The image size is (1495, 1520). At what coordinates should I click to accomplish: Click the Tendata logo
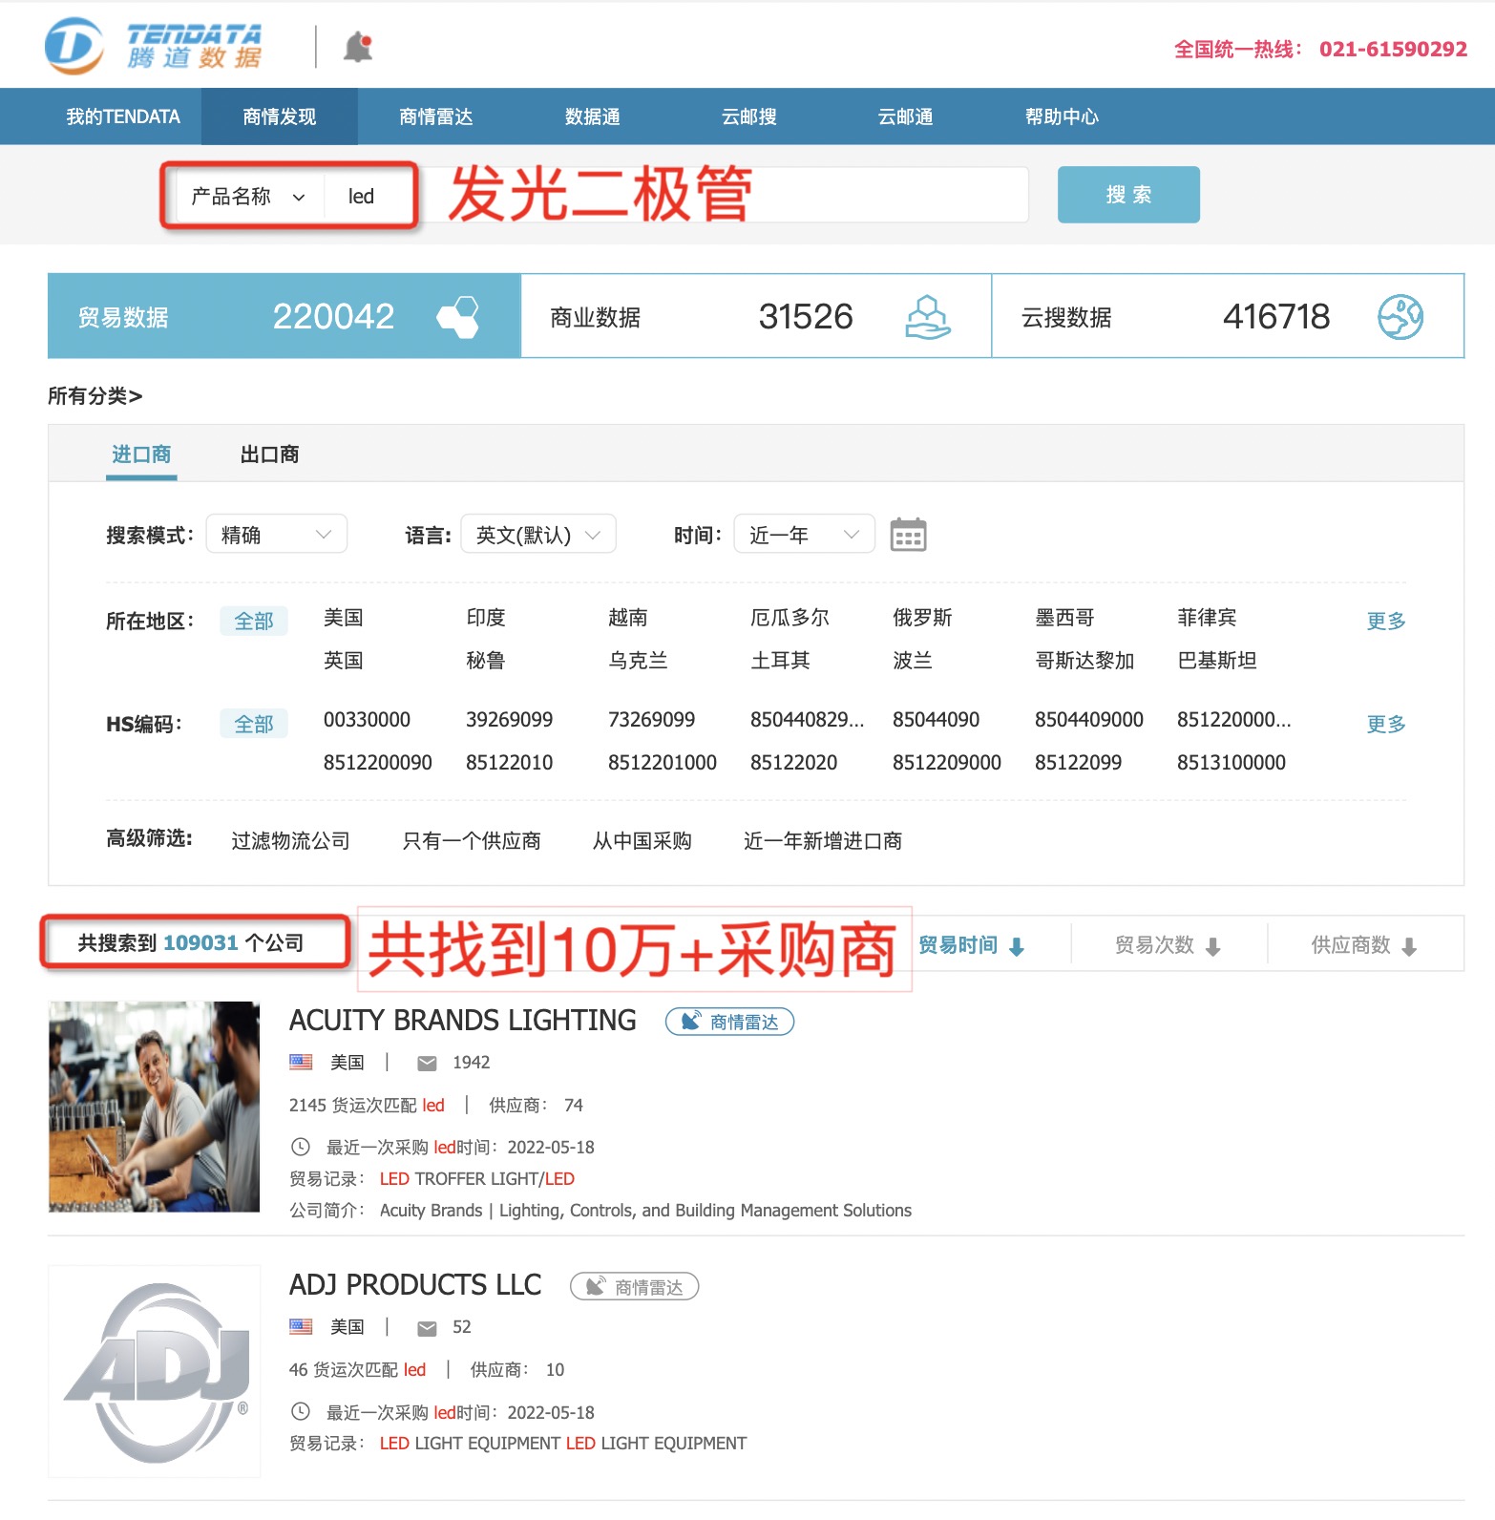154,46
